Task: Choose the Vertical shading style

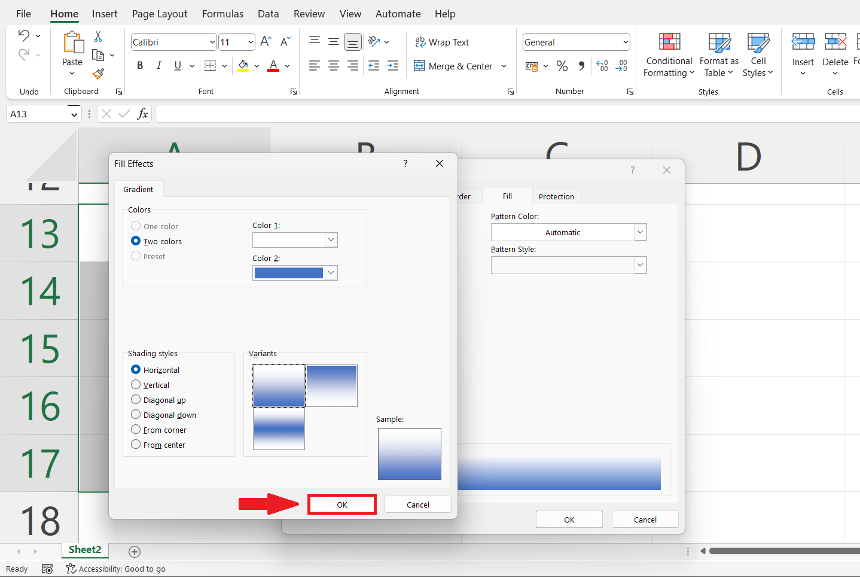Action: point(136,385)
